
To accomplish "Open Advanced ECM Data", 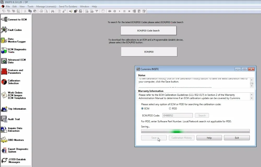I will (13, 61).
